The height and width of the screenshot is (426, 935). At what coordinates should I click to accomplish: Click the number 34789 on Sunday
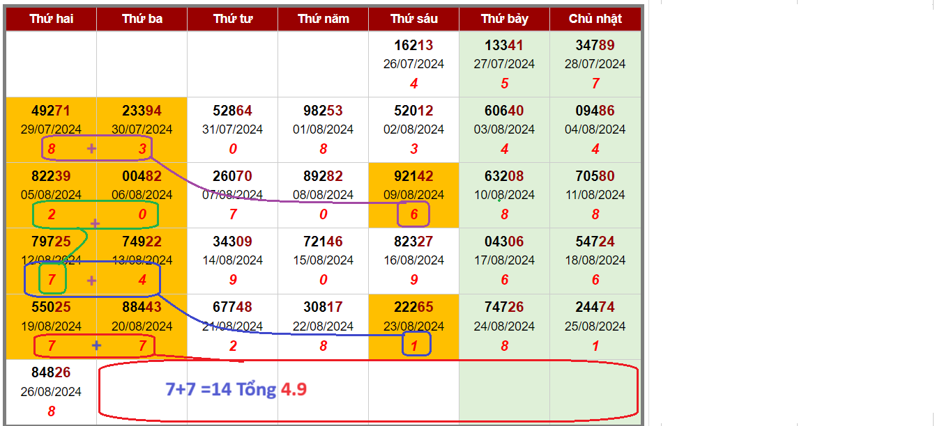tap(595, 45)
